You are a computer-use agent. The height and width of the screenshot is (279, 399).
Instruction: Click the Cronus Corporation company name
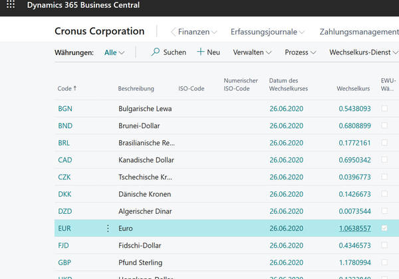tap(100, 31)
